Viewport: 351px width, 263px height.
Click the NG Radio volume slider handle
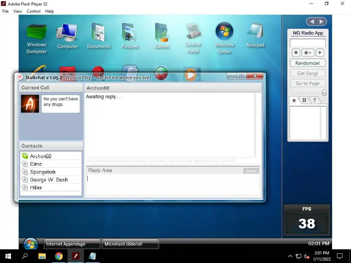click(x=324, y=92)
